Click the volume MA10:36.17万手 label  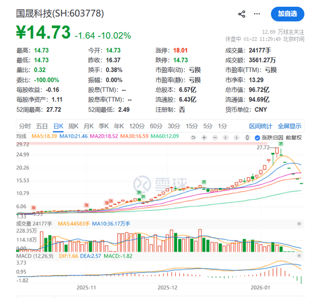[111, 224]
